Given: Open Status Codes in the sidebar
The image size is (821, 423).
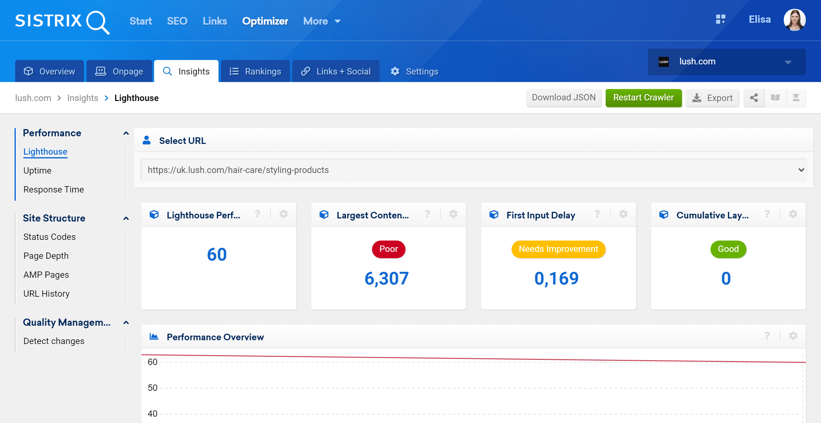Looking at the screenshot, I should tap(49, 237).
